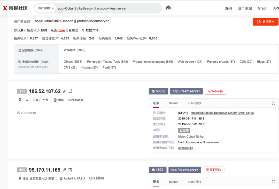Screen dimensions: 279x189
Task: Copy link icon next to 106.52.187.62
Action: [64, 91]
